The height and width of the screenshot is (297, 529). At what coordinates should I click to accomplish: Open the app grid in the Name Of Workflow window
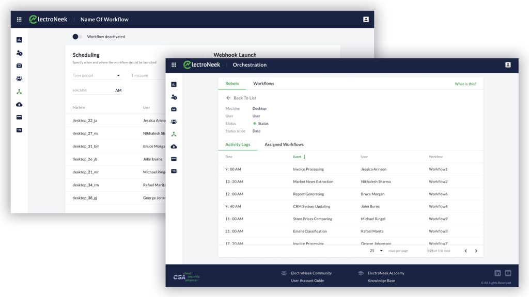(x=19, y=20)
